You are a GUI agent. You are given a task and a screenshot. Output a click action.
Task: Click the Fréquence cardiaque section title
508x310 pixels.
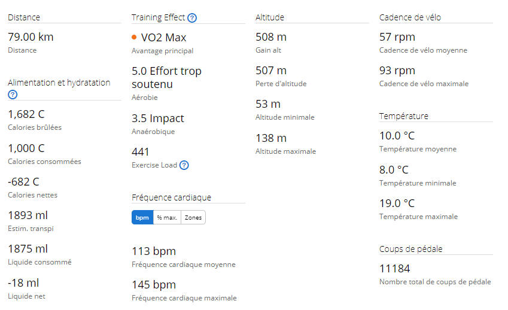[171, 197]
